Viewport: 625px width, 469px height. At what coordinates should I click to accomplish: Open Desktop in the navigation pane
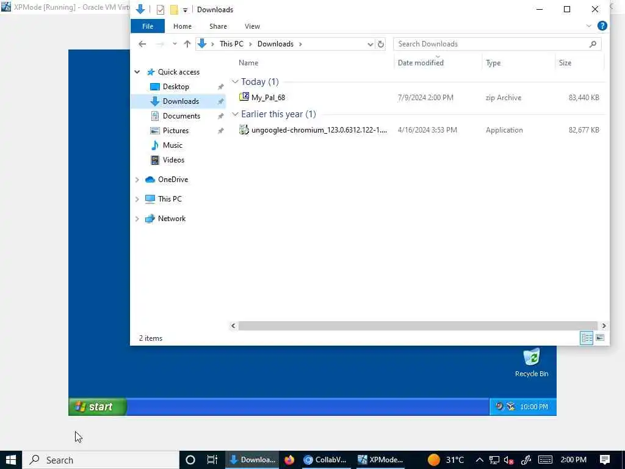176,87
